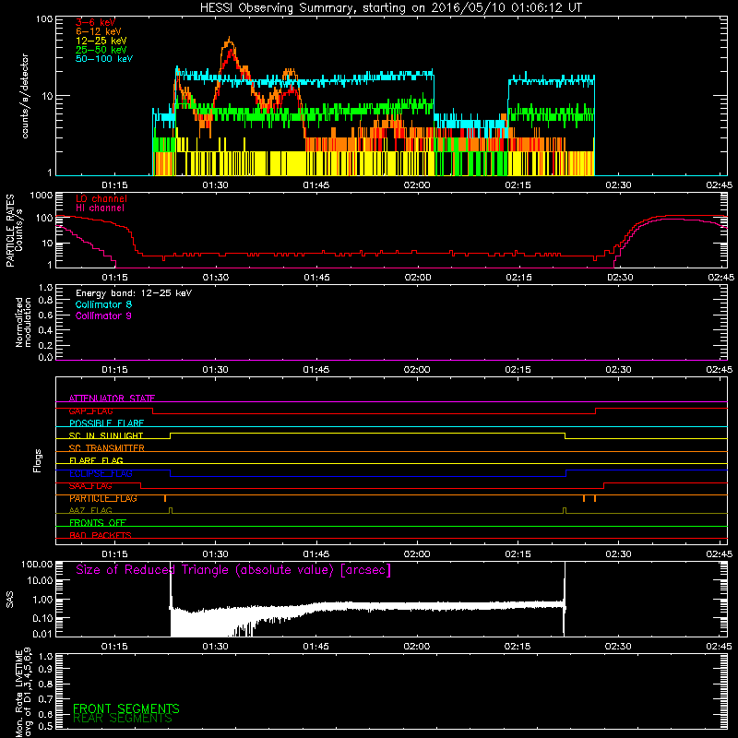Click the Mon. Rate LIVETIME axis label
The height and width of the screenshot is (738, 738).
(23, 692)
